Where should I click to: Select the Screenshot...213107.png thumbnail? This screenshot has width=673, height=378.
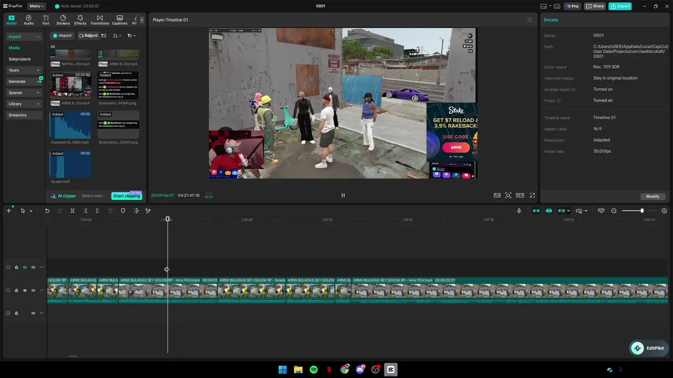(x=118, y=125)
